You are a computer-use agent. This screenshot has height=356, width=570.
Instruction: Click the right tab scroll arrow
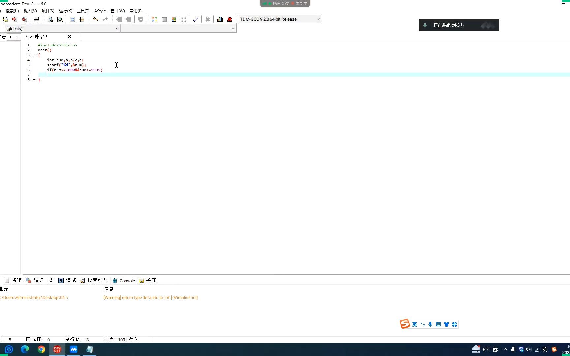point(17,37)
